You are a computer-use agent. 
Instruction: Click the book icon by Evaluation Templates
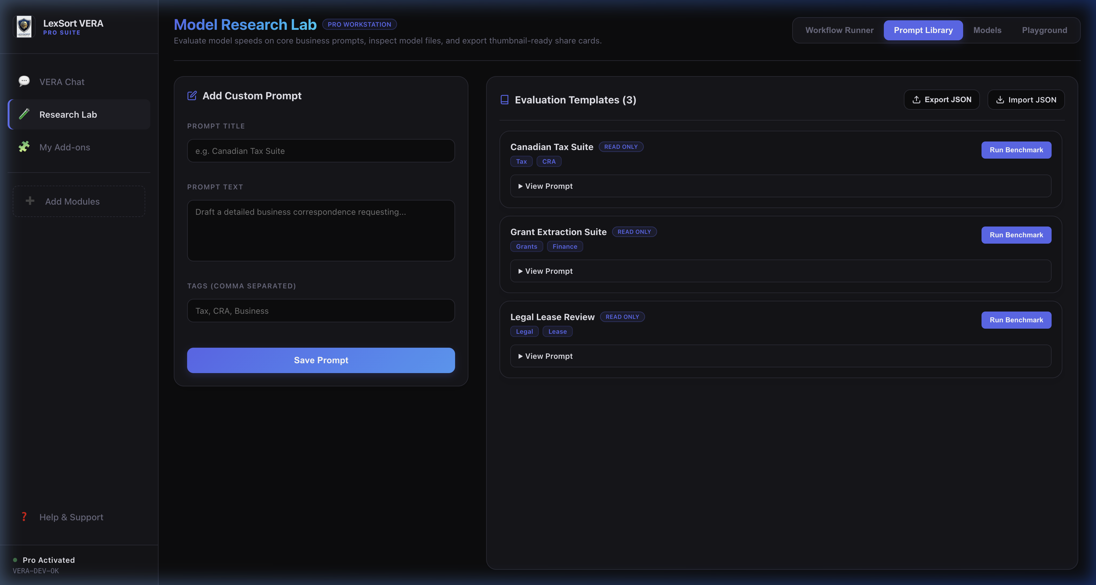[505, 100]
